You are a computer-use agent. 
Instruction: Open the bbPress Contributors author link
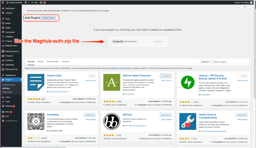[135, 126]
